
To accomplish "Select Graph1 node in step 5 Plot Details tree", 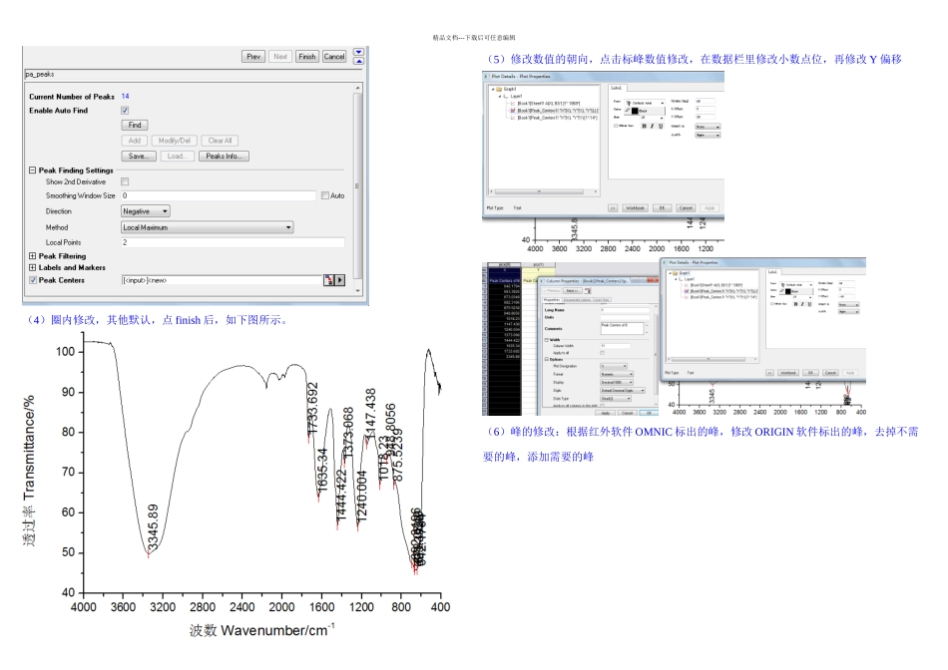I will [508, 89].
